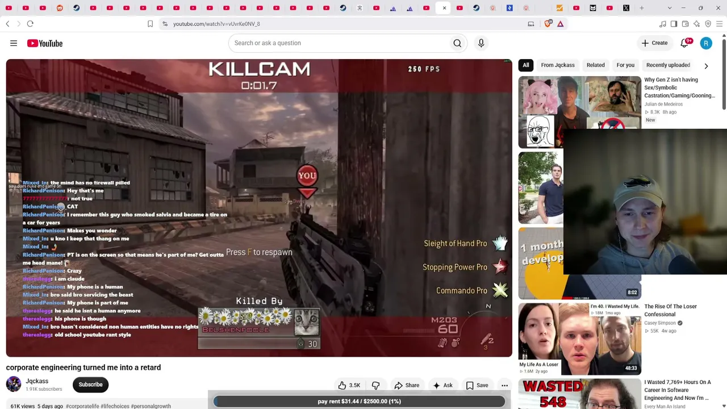Viewport: 727px width, 409px height.
Task: Select the Related chip
Action: pyautogui.click(x=595, y=65)
